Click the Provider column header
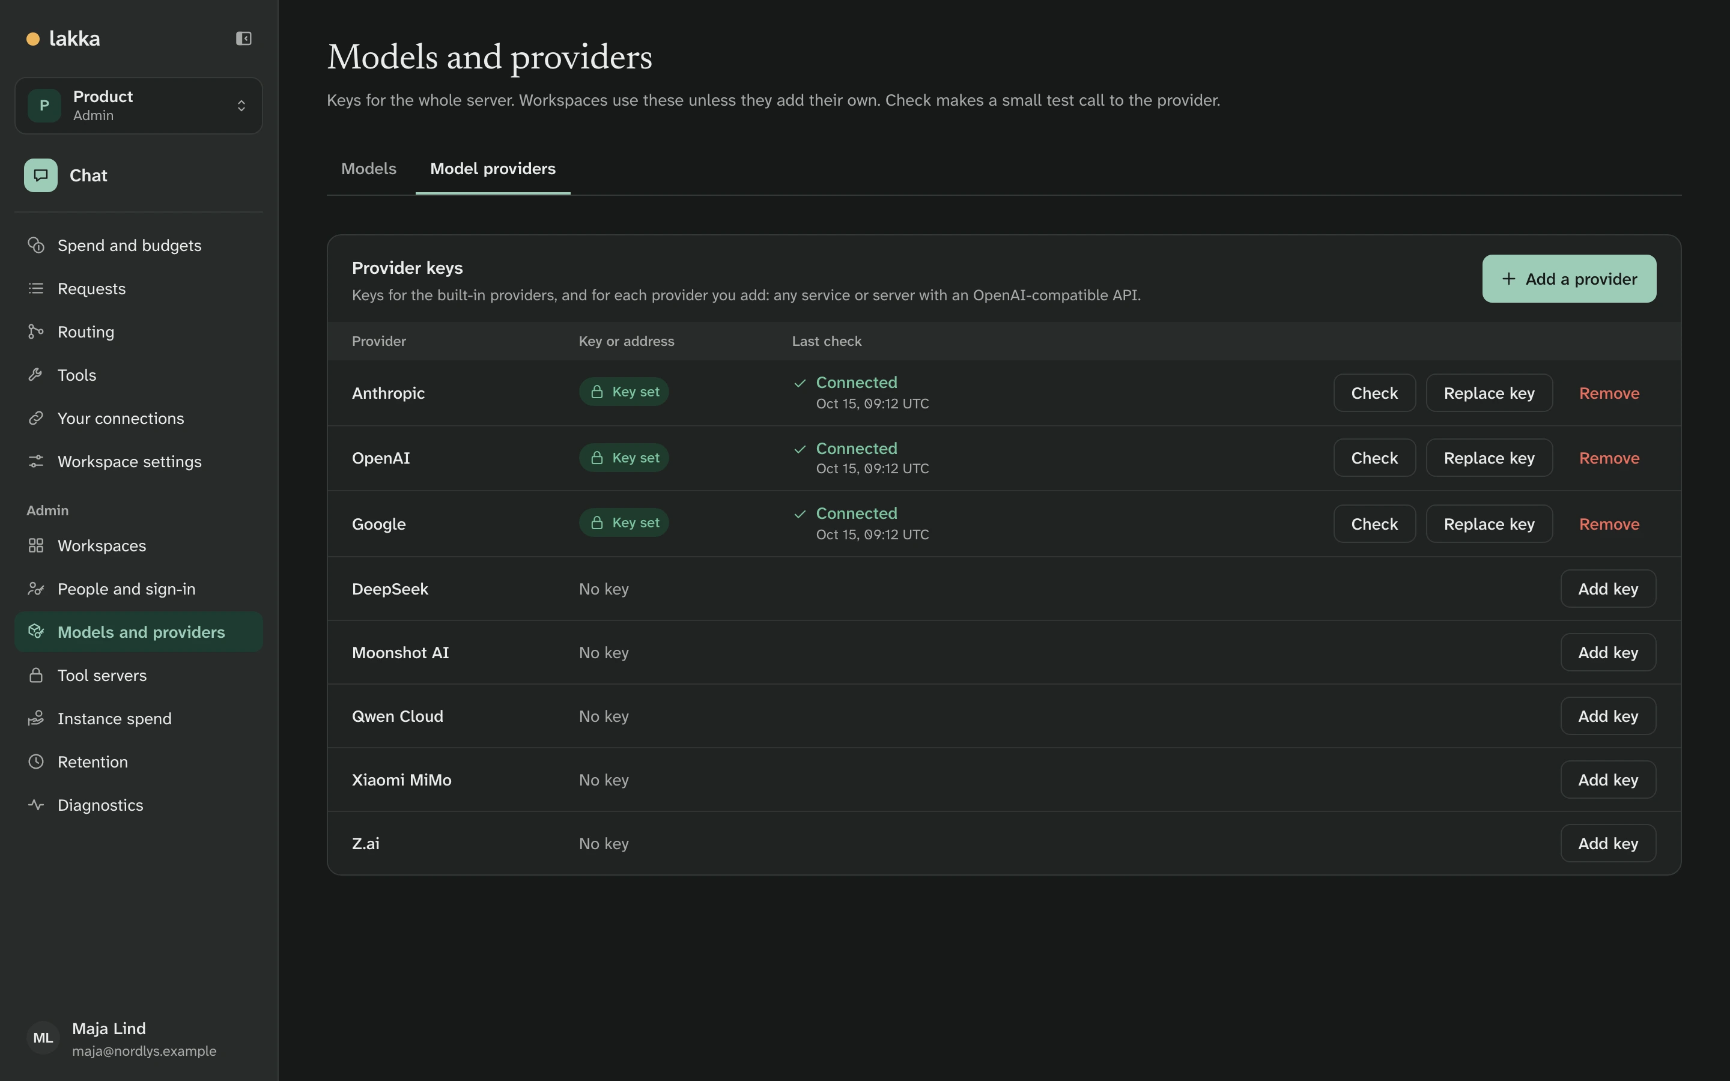 coord(379,341)
